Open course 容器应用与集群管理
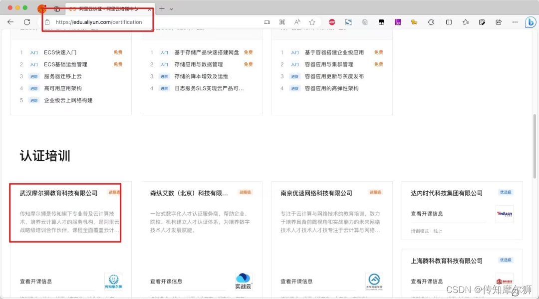 pyautogui.click(x=329, y=64)
